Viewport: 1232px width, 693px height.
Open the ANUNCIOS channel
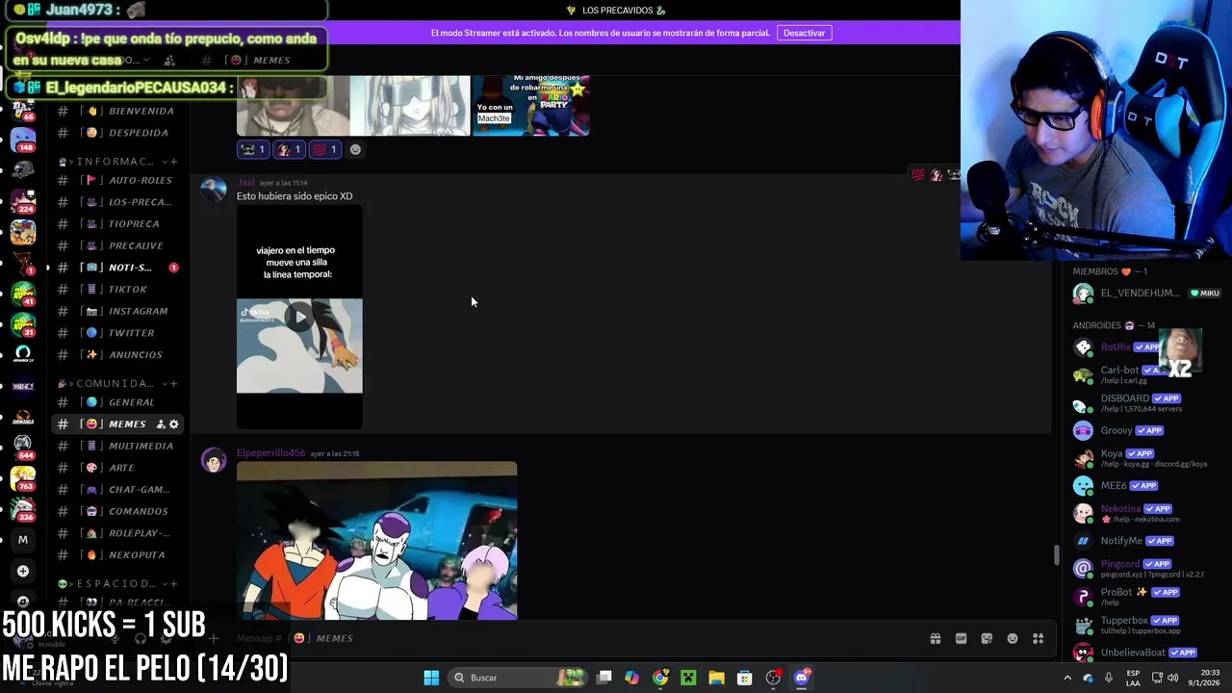coord(117,354)
